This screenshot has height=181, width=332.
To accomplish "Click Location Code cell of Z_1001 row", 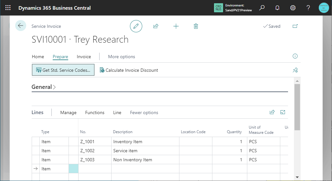I will [196, 142].
